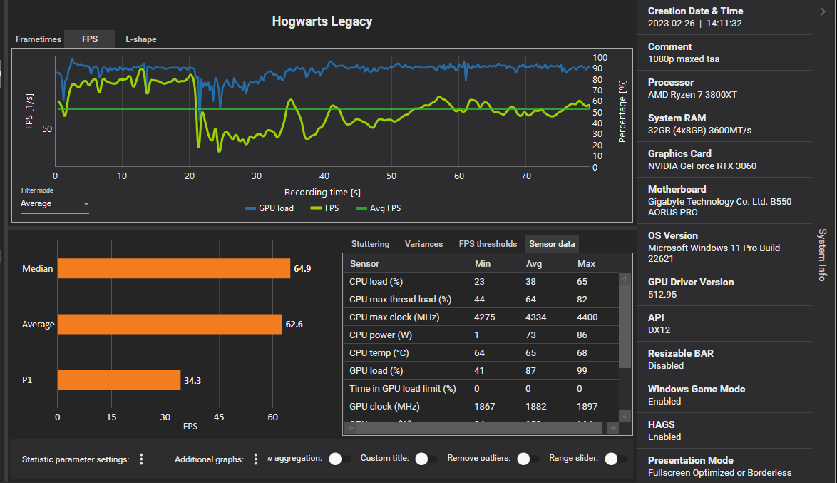
Task: Click the System Info vertical label
Action: point(823,255)
